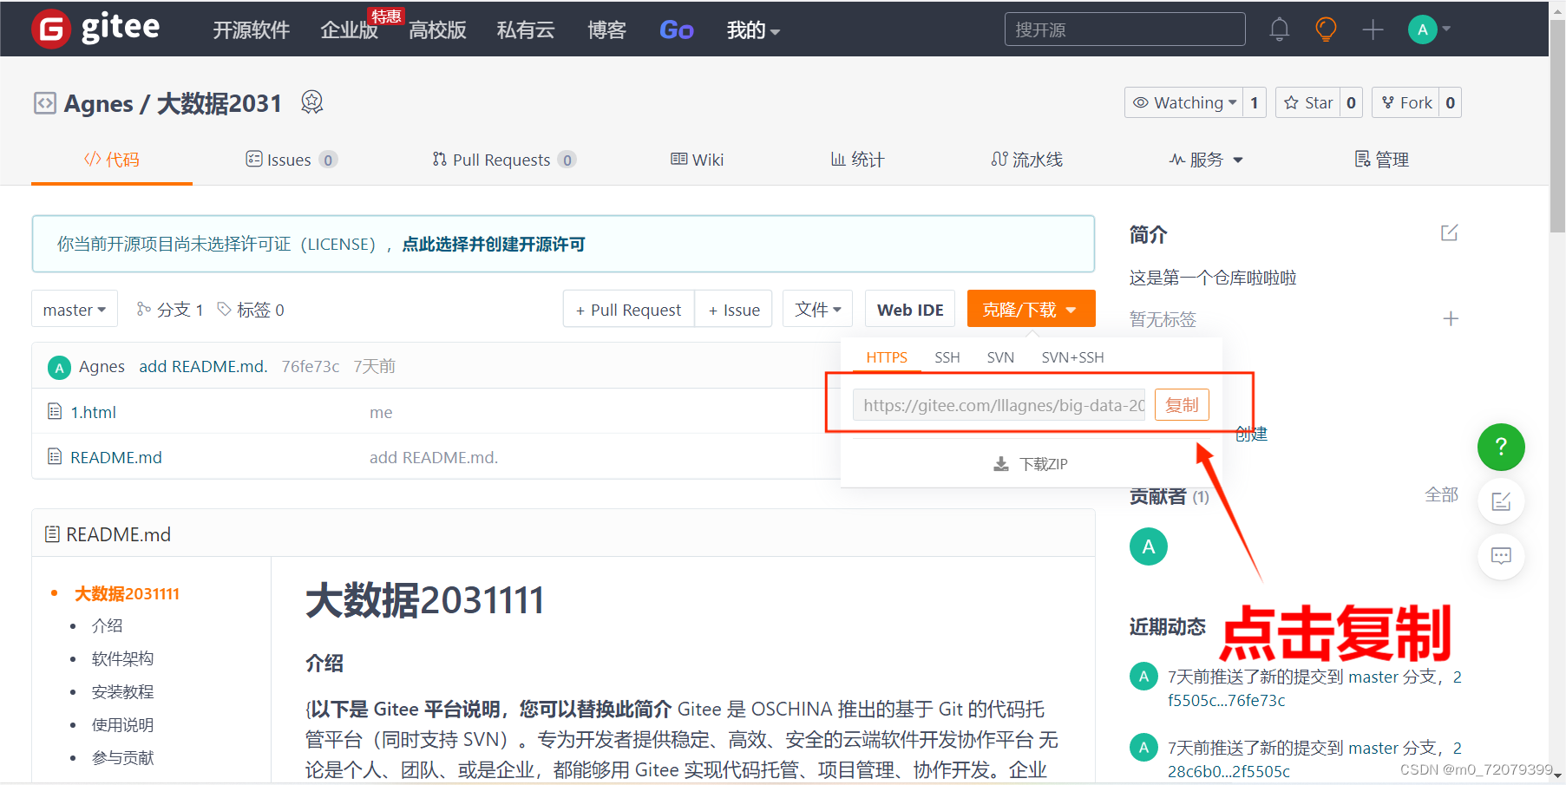This screenshot has height=785, width=1566.
Task: Fork the repository
Action: click(1406, 102)
